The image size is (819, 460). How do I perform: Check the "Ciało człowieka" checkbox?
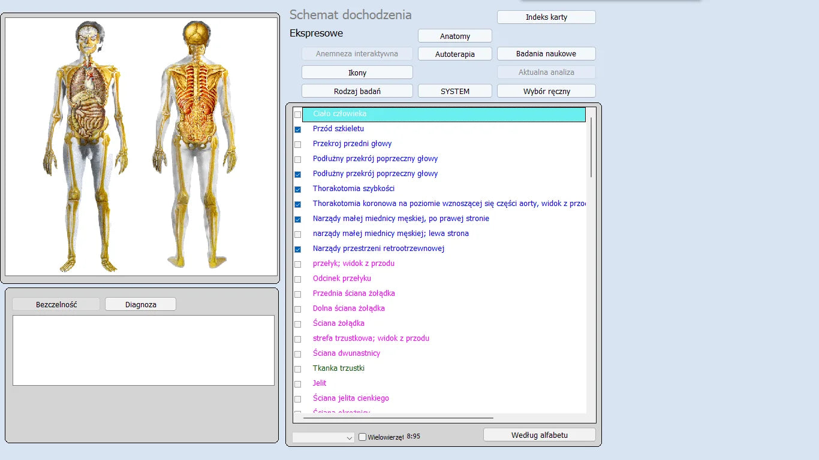coord(298,114)
